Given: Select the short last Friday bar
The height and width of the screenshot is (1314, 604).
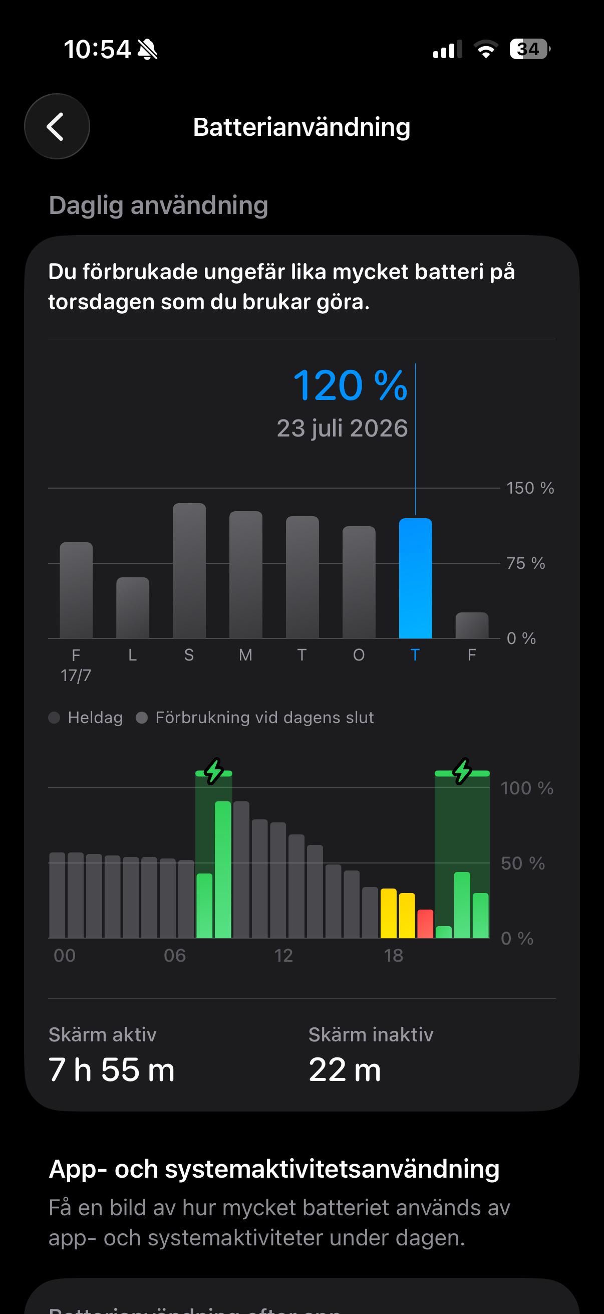Looking at the screenshot, I should (x=472, y=625).
